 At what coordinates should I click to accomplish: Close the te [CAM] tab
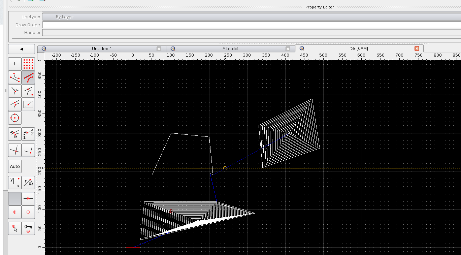[417, 49]
